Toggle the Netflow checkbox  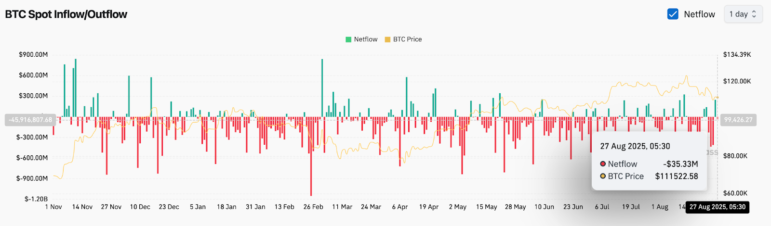click(x=673, y=14)
